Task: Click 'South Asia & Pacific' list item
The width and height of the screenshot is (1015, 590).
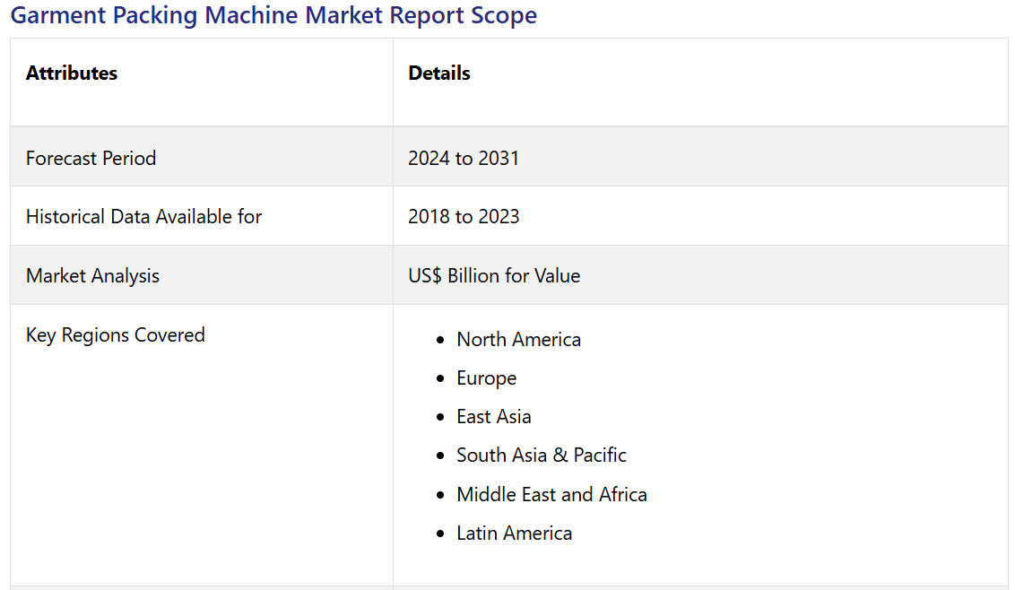Action: point(542,456)
